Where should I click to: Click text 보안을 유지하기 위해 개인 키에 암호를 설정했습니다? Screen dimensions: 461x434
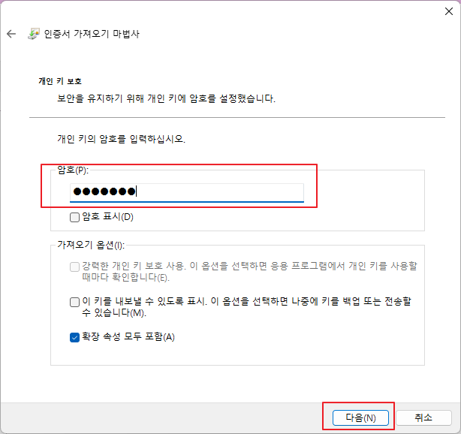166,98
